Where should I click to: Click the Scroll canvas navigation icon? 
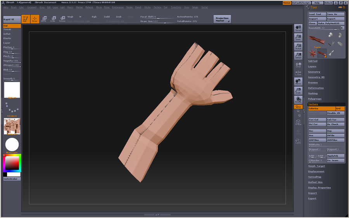[x=298, y=28]
